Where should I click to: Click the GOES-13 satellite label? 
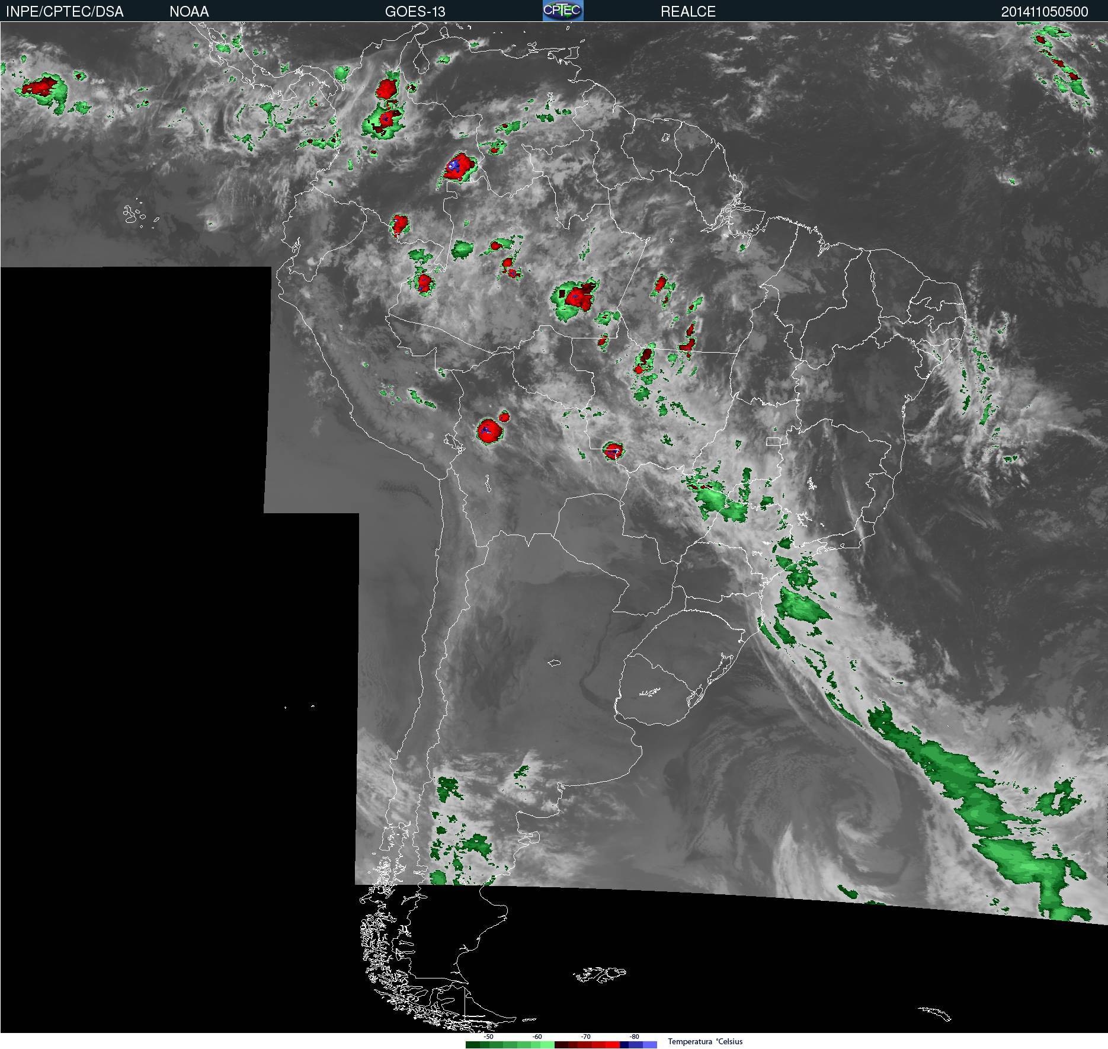point(415,12)
